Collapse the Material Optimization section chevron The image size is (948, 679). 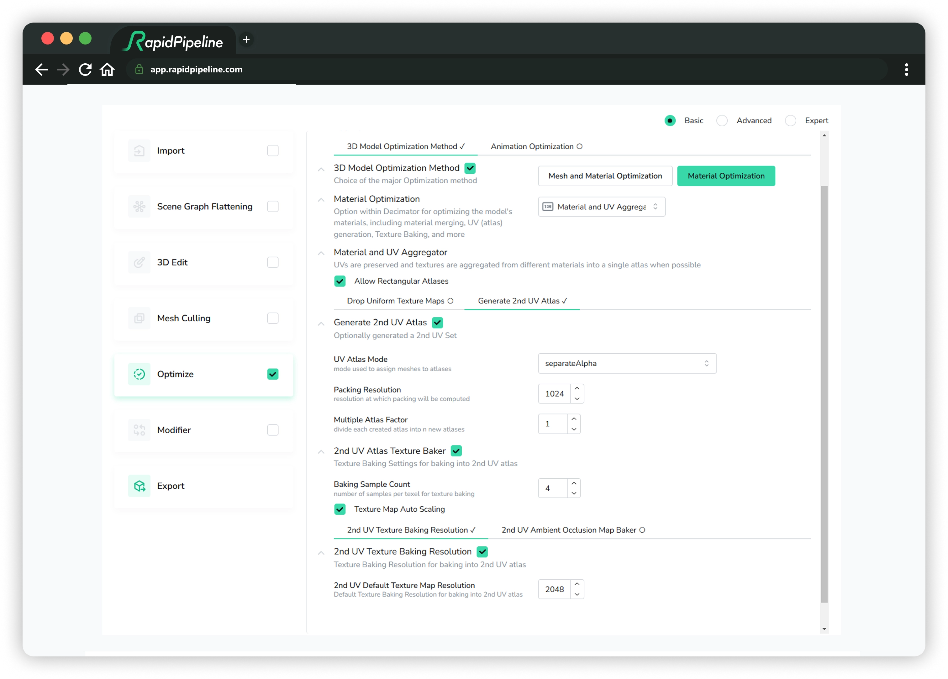coord(321,200)
